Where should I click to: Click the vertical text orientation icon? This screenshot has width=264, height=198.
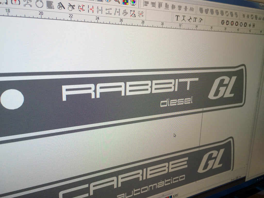click(x=195, y=19)
